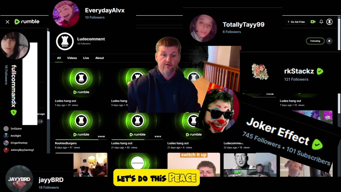This screenshot has height=192, width=341.
Task: Click the Following button
Action: (x=315, y=41)
